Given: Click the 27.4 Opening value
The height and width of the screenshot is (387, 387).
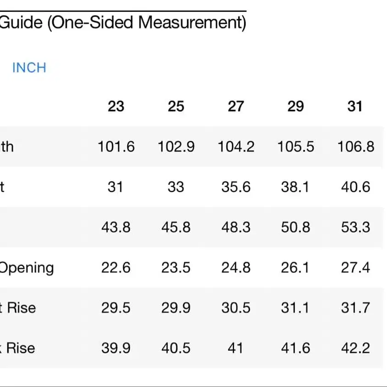Looking at the screenshot, I should pyautogui.click(x=355, y=267).
